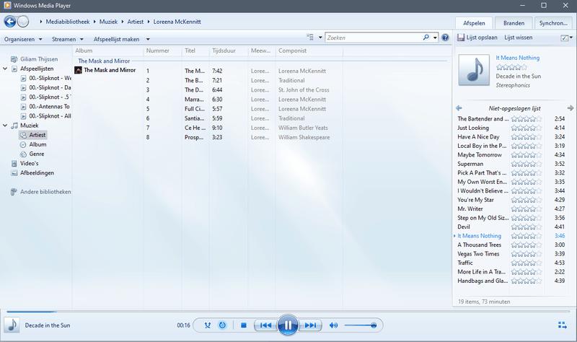Click the save list floppy disk icon
Screen dimensions: 577x342
click(x=461, y=38)
